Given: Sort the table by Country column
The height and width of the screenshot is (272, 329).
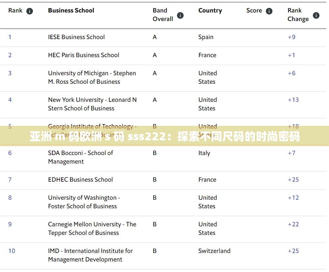Looking at the screenshot, I should pos(210,10).
